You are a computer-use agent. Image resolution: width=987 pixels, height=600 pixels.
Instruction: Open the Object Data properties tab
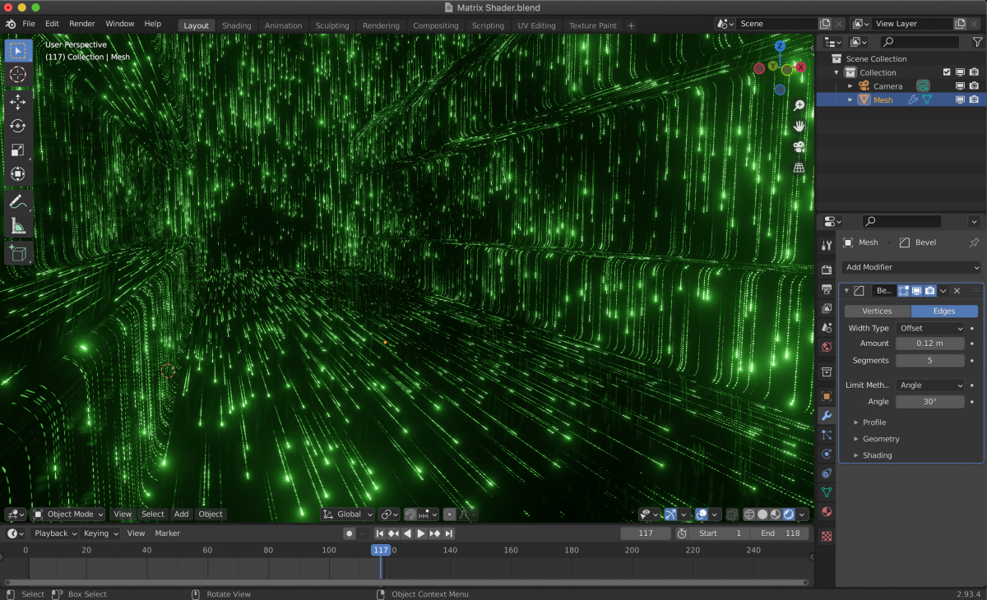pyautogui.click(x=827, y=492)
